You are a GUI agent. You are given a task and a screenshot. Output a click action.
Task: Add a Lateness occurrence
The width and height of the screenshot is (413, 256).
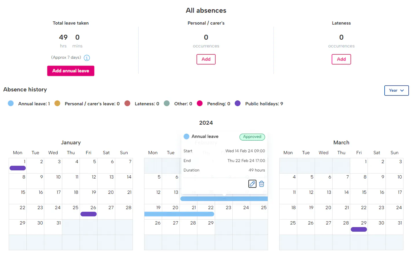341,59
